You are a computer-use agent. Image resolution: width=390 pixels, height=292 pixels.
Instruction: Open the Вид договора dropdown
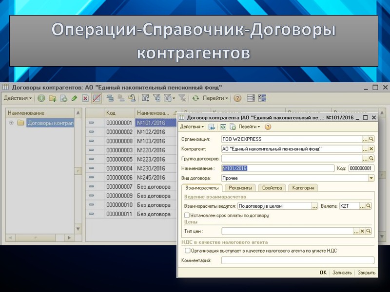click(x=371, y=178)
